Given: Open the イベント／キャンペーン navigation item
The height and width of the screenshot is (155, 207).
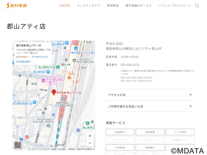Looking at the screenshot, I should point(174,5).
